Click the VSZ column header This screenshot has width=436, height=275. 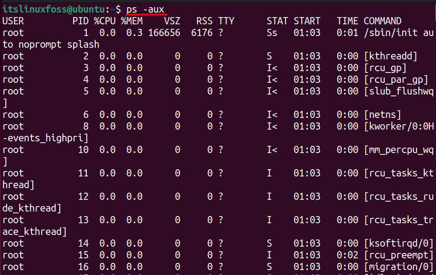click(x=172, y=21)
